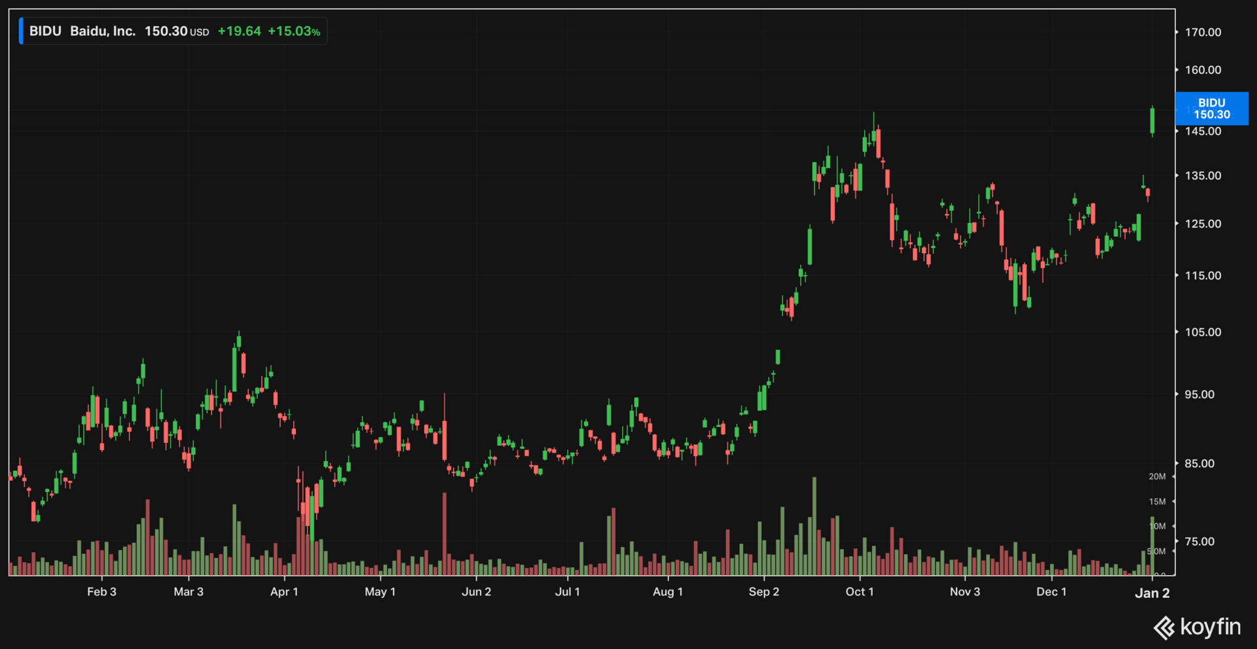Screen dimensions: 1257x649
Task: Click the "Baidu, Inc." company name
Action: [103, 31]
